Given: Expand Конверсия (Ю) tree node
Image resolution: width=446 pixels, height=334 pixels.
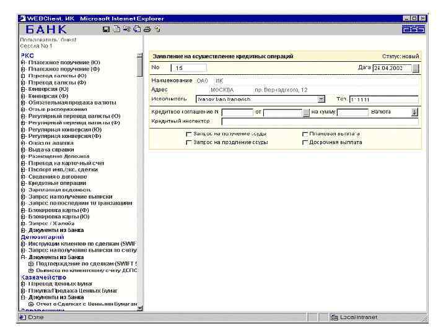Looking at the screenshot, I should [x=23, y=89].
